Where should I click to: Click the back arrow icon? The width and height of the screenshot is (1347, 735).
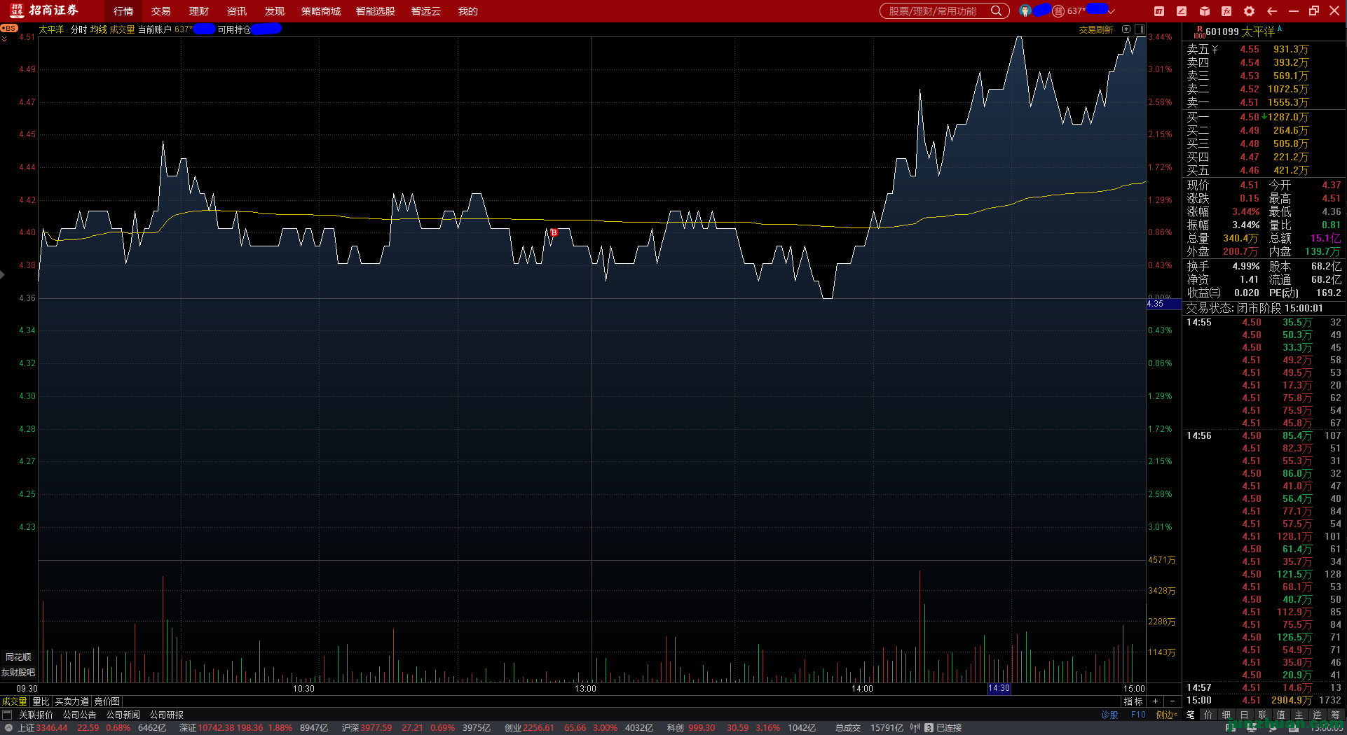(x=1272, y=11)
